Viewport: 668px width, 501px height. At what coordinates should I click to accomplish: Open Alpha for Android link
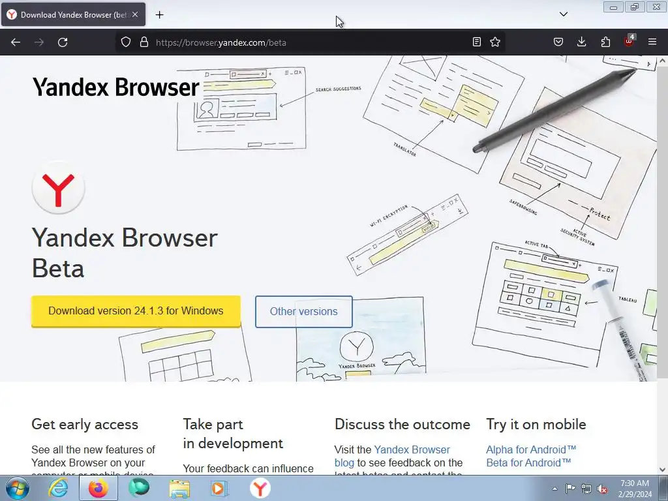[531, 449]
